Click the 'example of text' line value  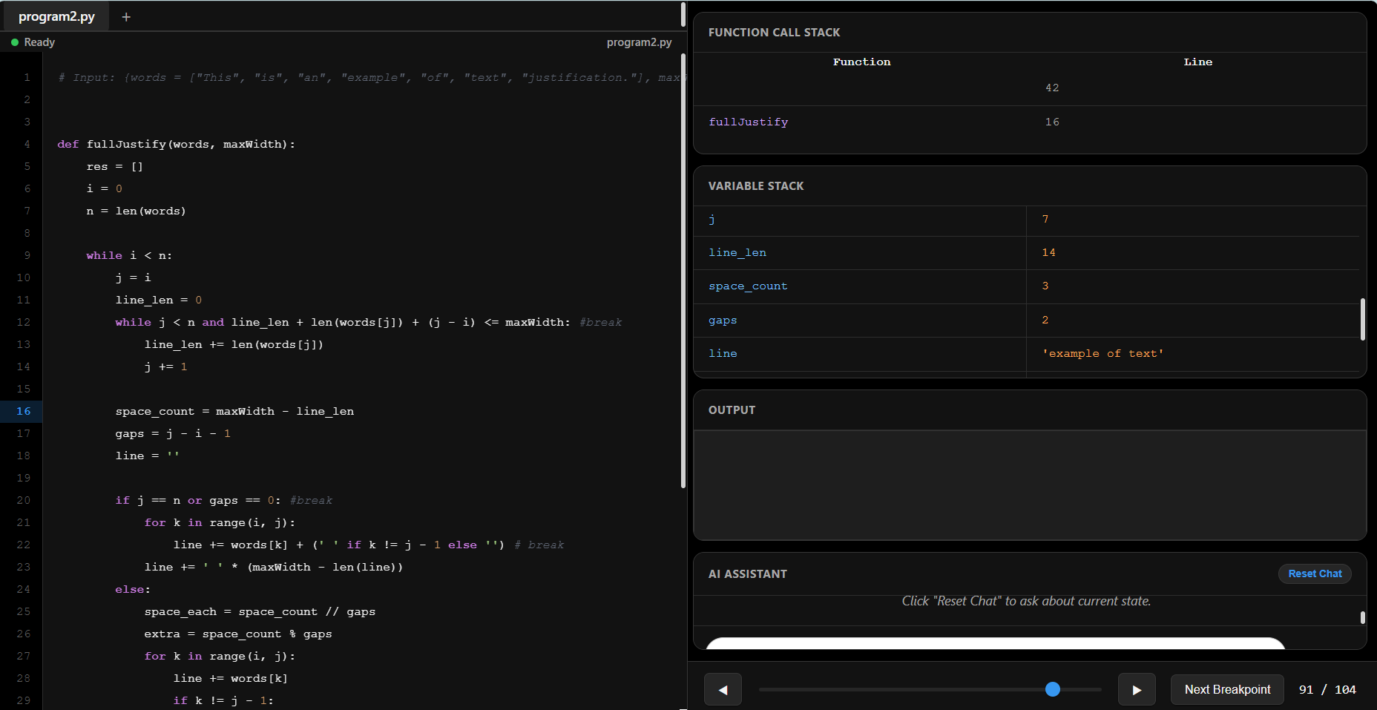click(1102, 354)
